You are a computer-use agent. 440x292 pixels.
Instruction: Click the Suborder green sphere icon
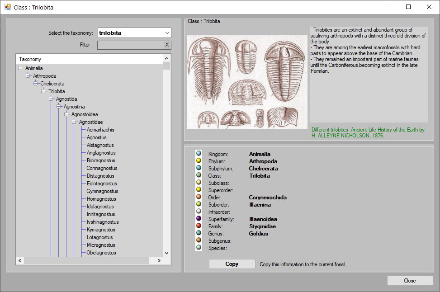coord(199,204)
